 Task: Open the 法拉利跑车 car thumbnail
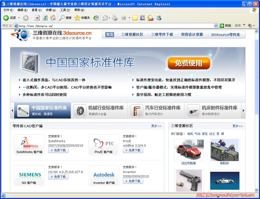(x=189, y=150)
